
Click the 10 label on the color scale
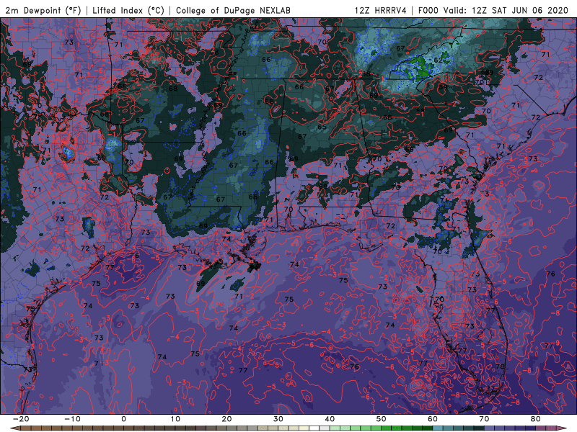[x=175, y=419]
